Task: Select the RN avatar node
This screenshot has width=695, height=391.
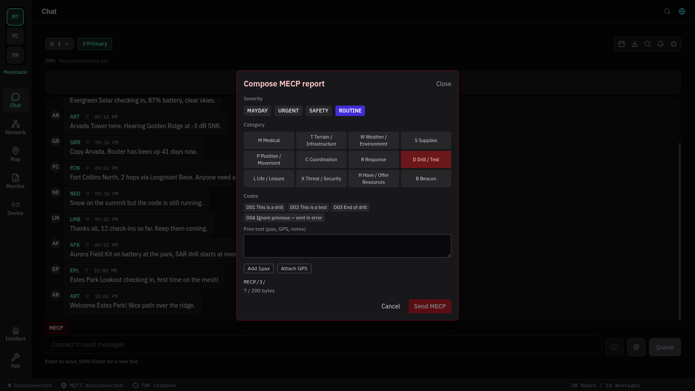Action: 15,55
